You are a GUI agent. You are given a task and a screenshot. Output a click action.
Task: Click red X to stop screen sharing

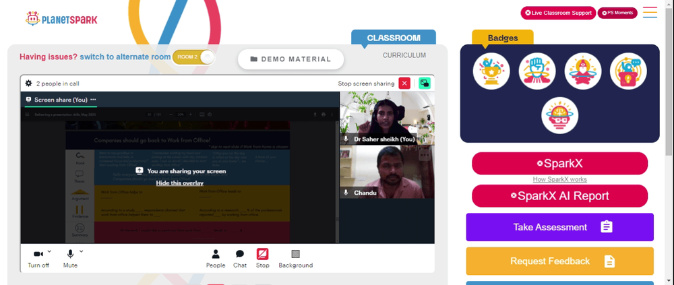(404, 84)
